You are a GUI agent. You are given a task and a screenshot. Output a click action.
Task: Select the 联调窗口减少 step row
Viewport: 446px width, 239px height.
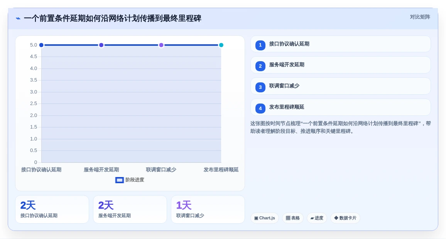click(340, 86)
